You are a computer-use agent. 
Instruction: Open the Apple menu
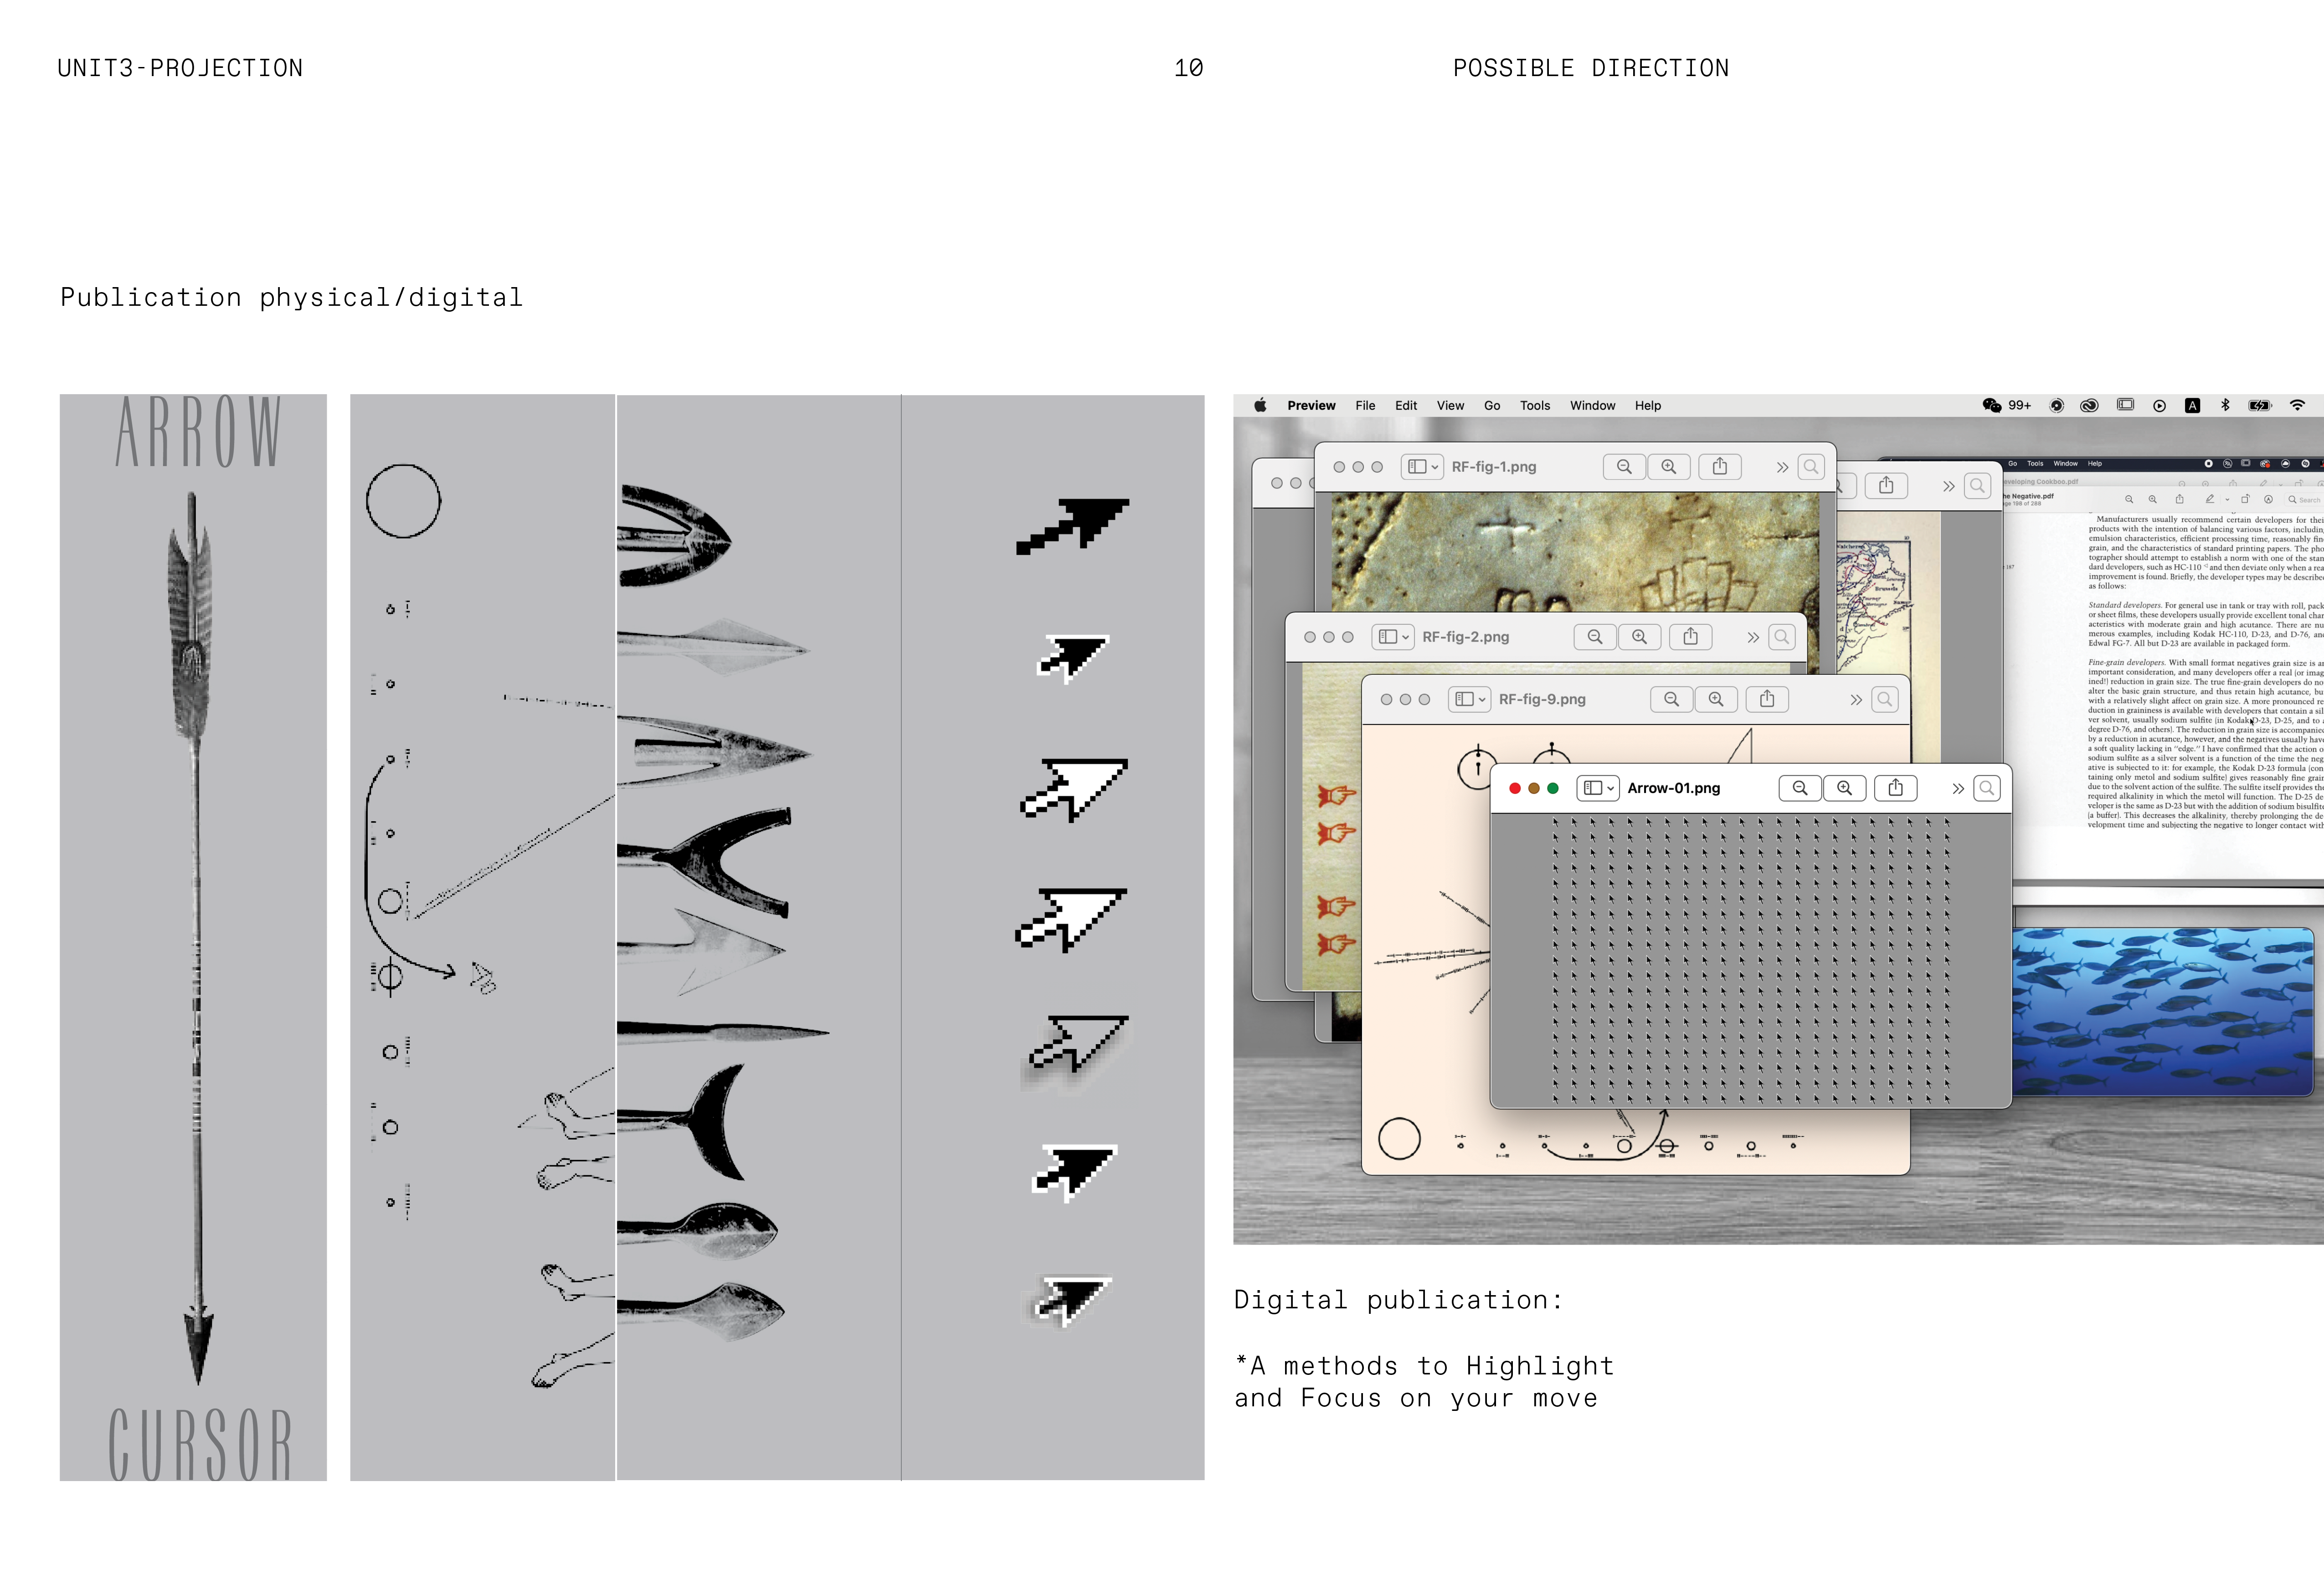point(1260,405)
